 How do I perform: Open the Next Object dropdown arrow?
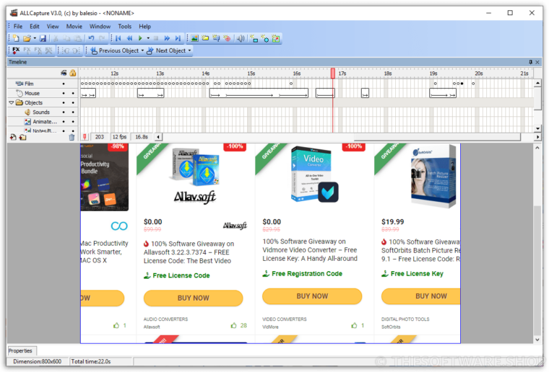(190, 50)
